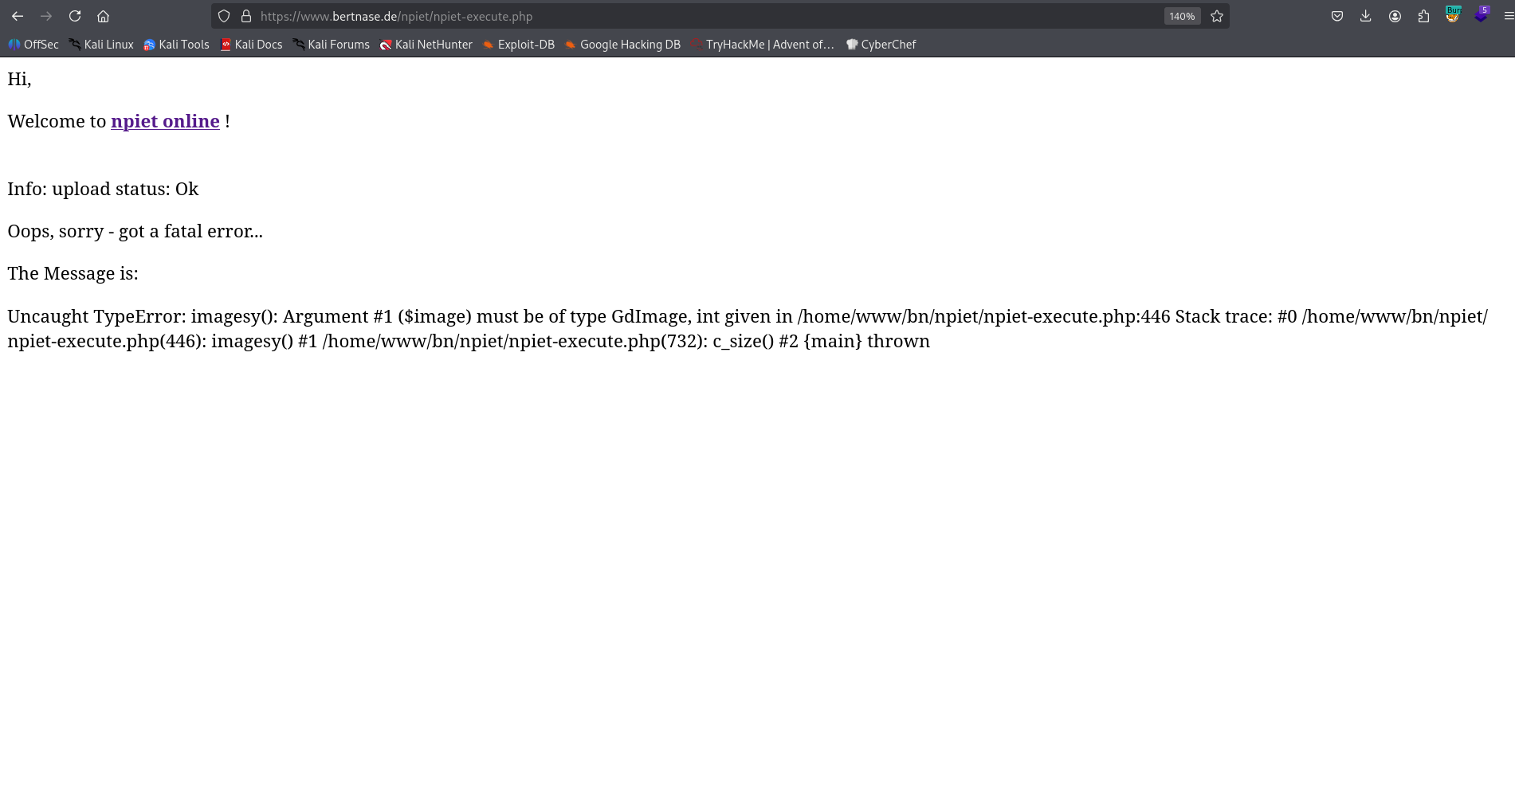This screenshot has height=787, width=1515.
Task: Open the purple extension with badge 5
Action: click(1481, 15)
